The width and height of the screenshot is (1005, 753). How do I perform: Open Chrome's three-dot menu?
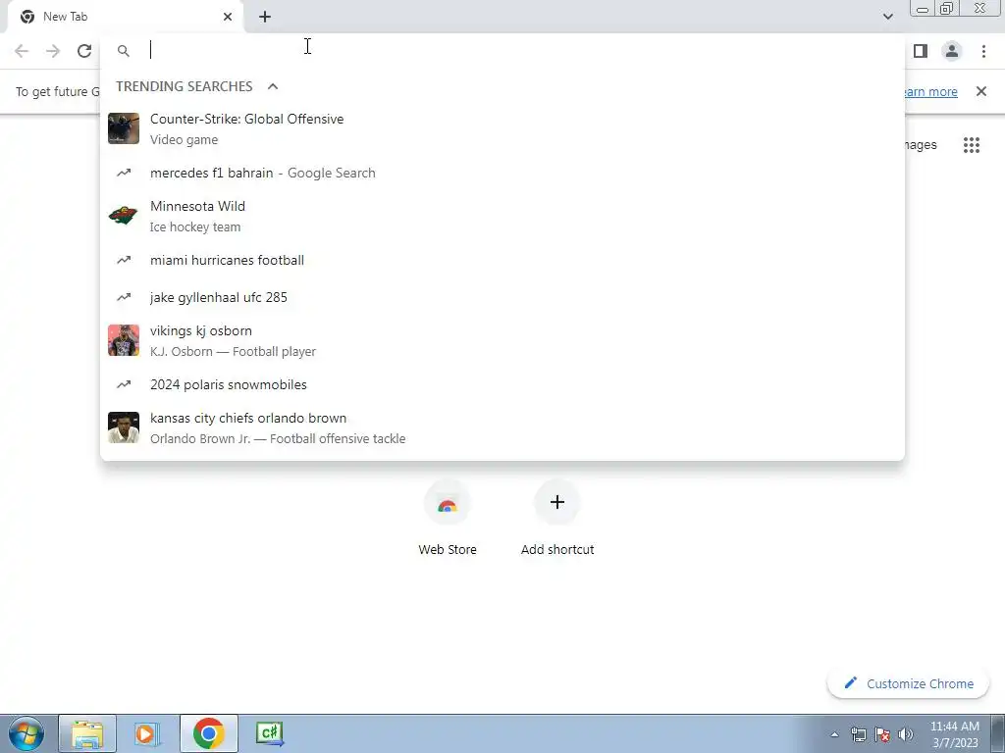pos(983,51)
